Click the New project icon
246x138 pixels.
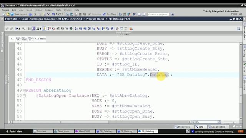(x=4, y=14)
